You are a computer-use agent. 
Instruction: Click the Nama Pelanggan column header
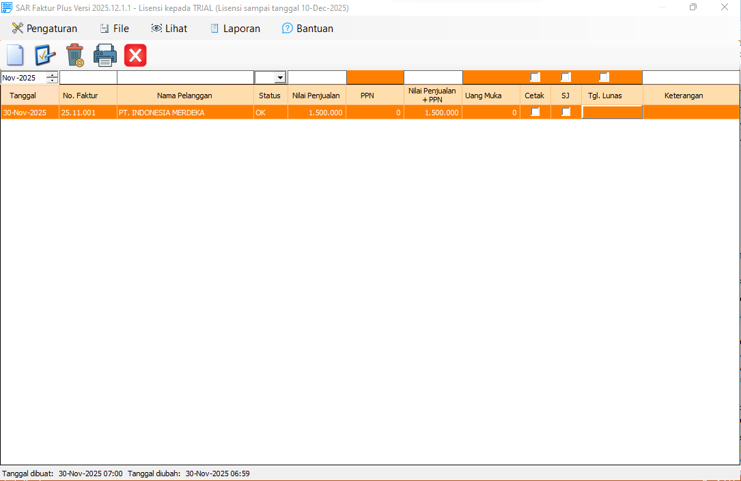pyautogui.click(x=184, y=96)
